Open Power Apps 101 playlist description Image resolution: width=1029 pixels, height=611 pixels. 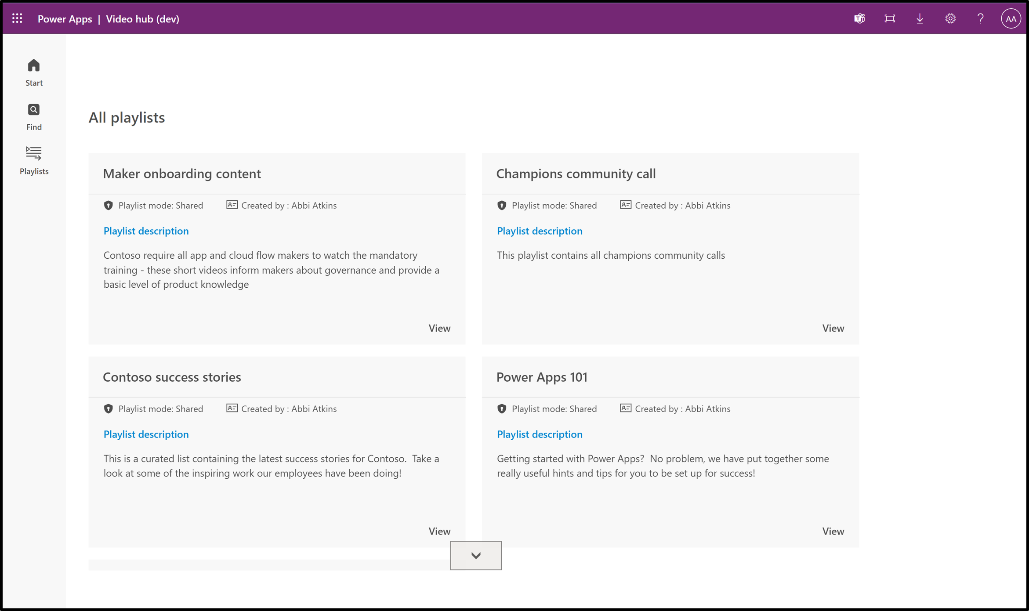539,434
